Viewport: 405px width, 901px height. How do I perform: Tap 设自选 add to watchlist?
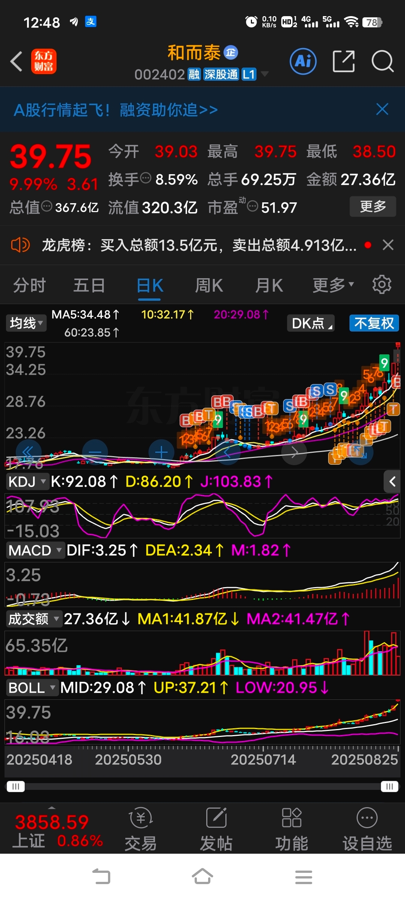(367, 829)
